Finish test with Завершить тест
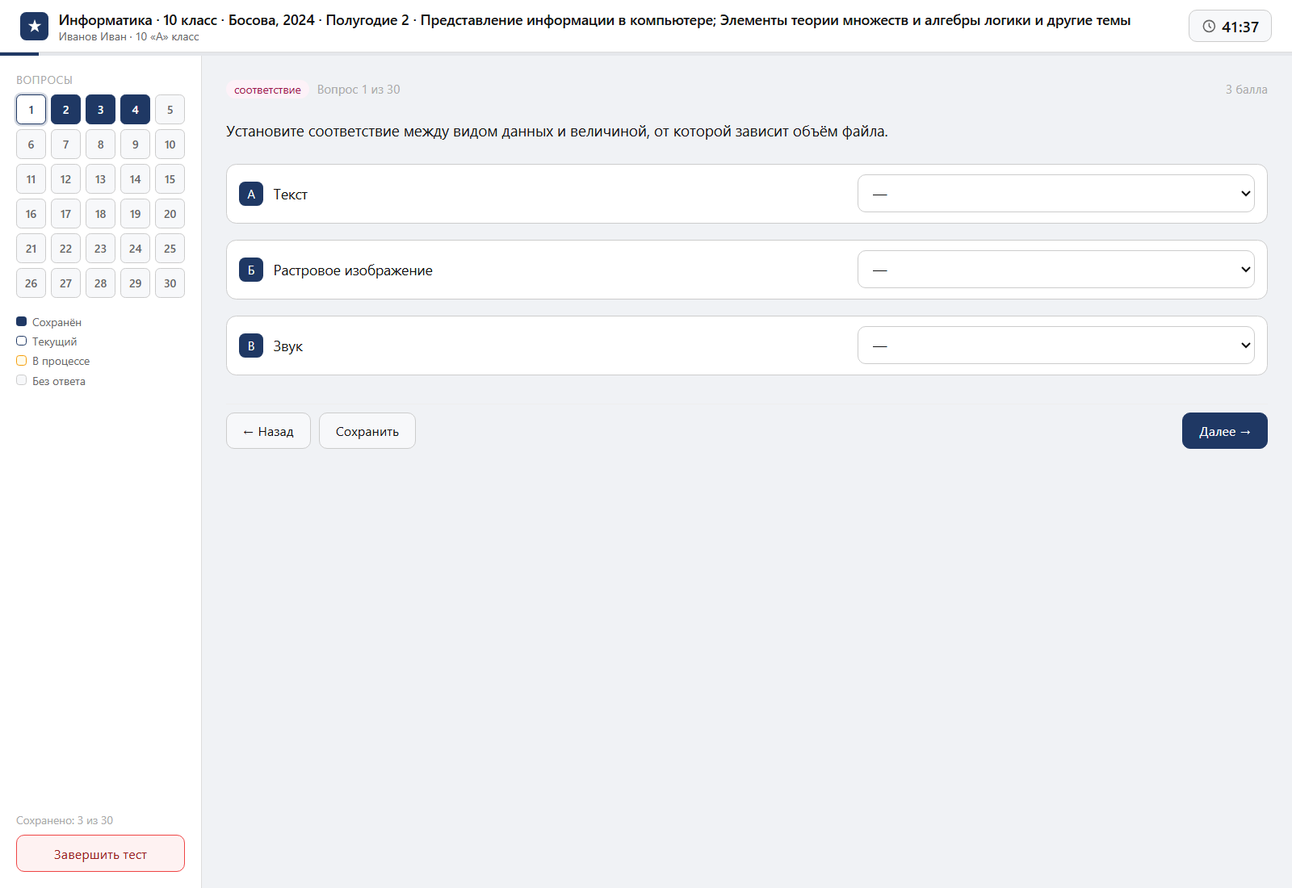Screen dimensions: 1292x888 click(x=100, y=853)
